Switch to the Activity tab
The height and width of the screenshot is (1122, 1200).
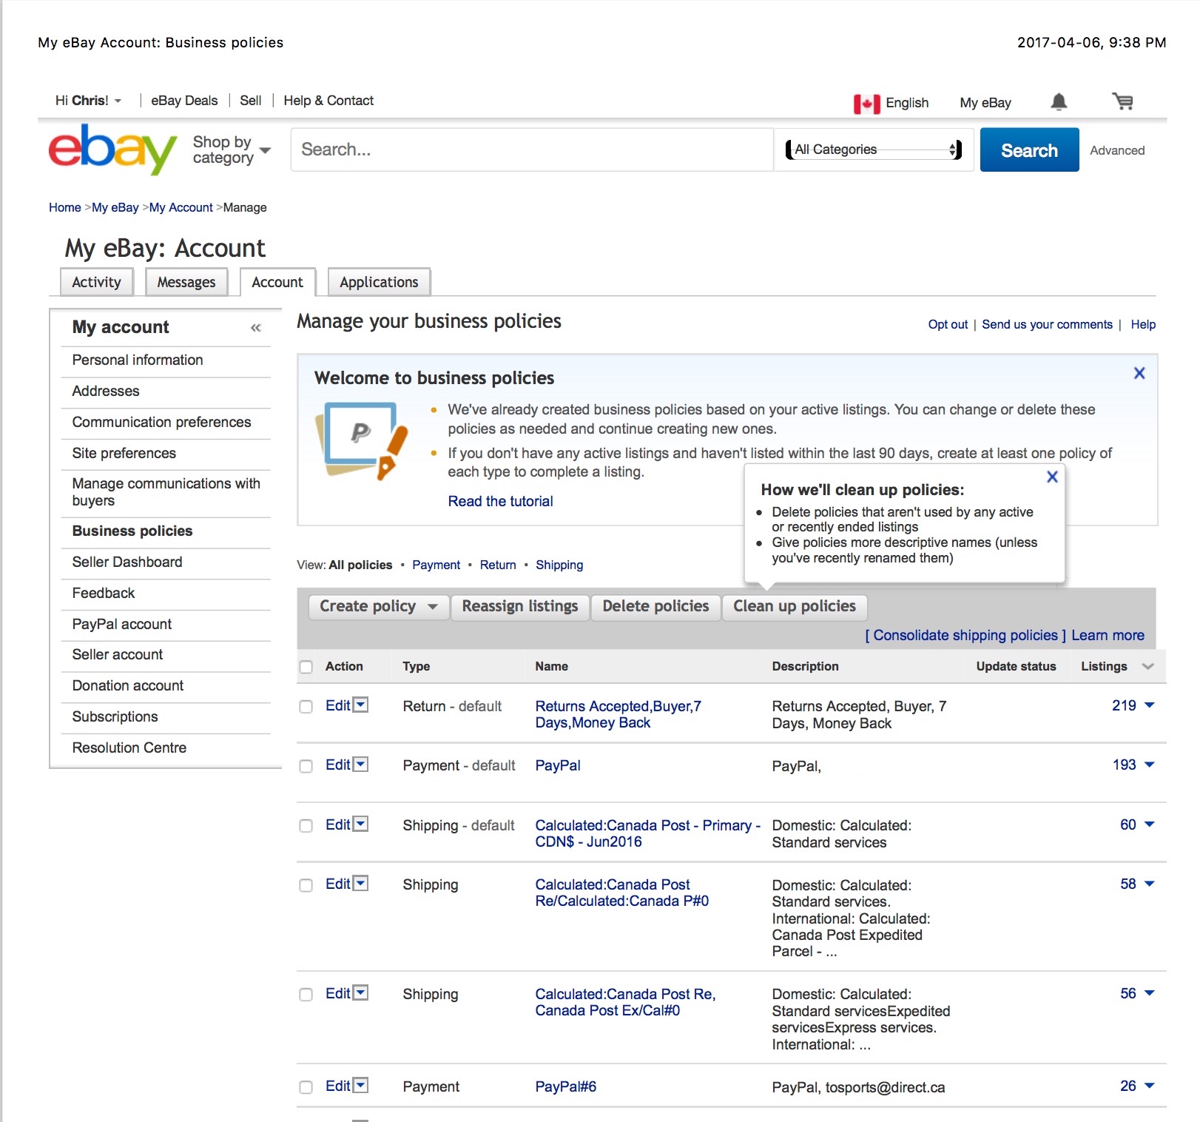[96, 282]
